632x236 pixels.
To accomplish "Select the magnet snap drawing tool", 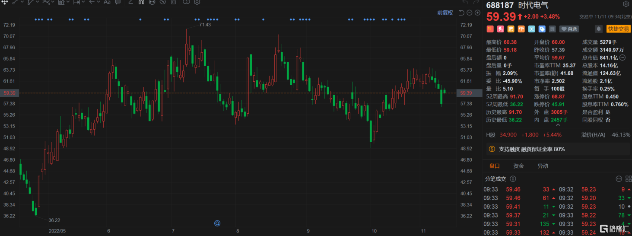I will pos(141,2).
